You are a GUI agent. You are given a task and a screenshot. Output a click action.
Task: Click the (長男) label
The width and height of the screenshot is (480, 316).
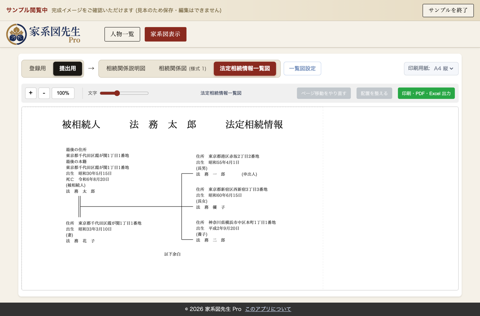click(x=202, y=168)
